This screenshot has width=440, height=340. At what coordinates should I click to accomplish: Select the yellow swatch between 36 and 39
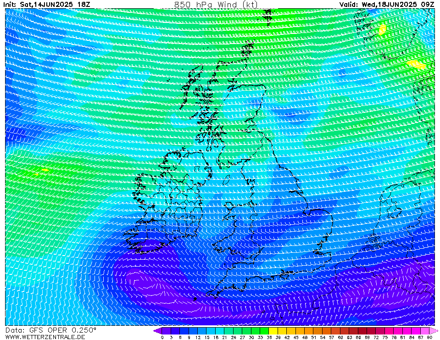(273, 331)
